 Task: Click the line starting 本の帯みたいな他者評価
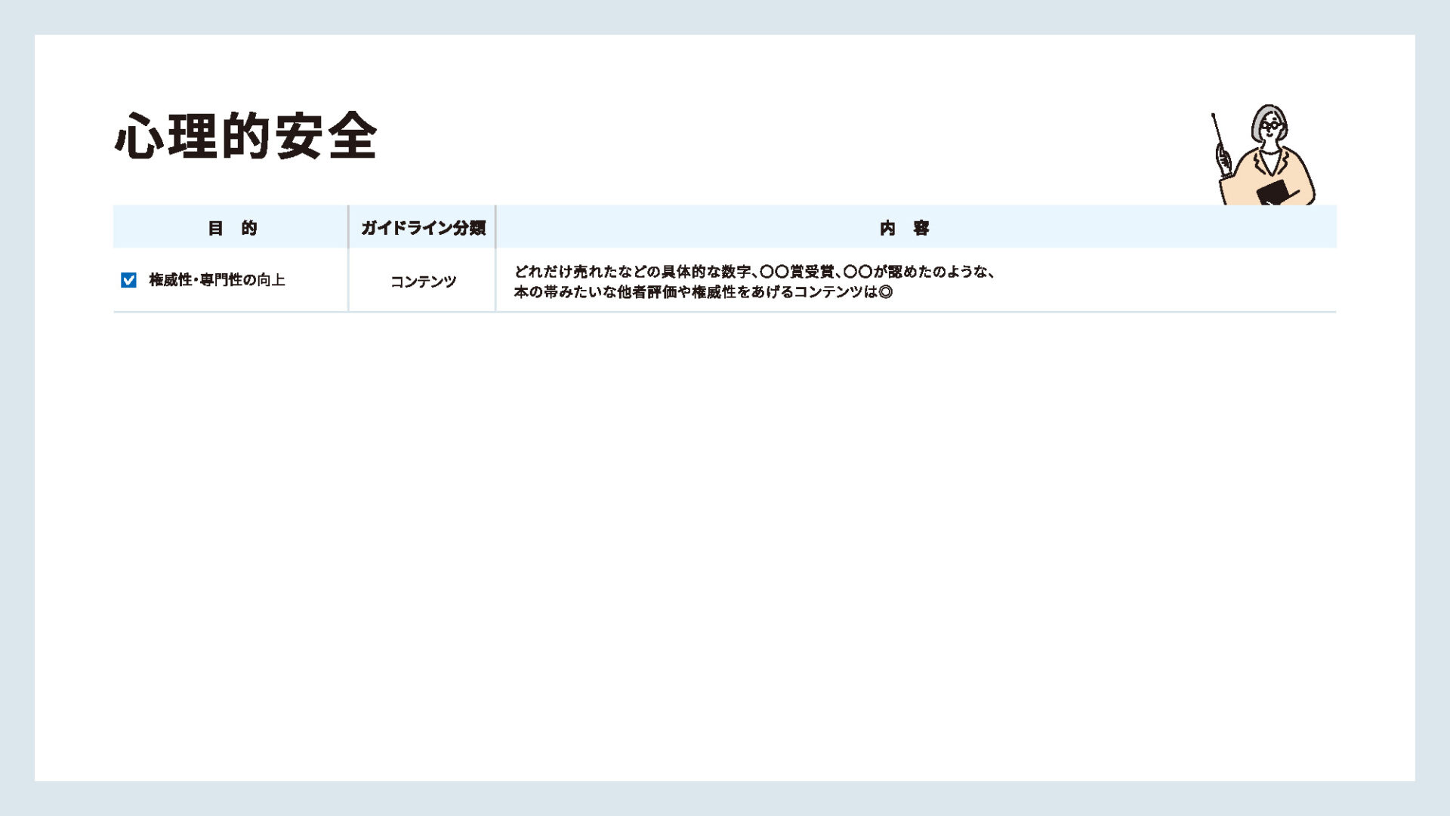703,292
